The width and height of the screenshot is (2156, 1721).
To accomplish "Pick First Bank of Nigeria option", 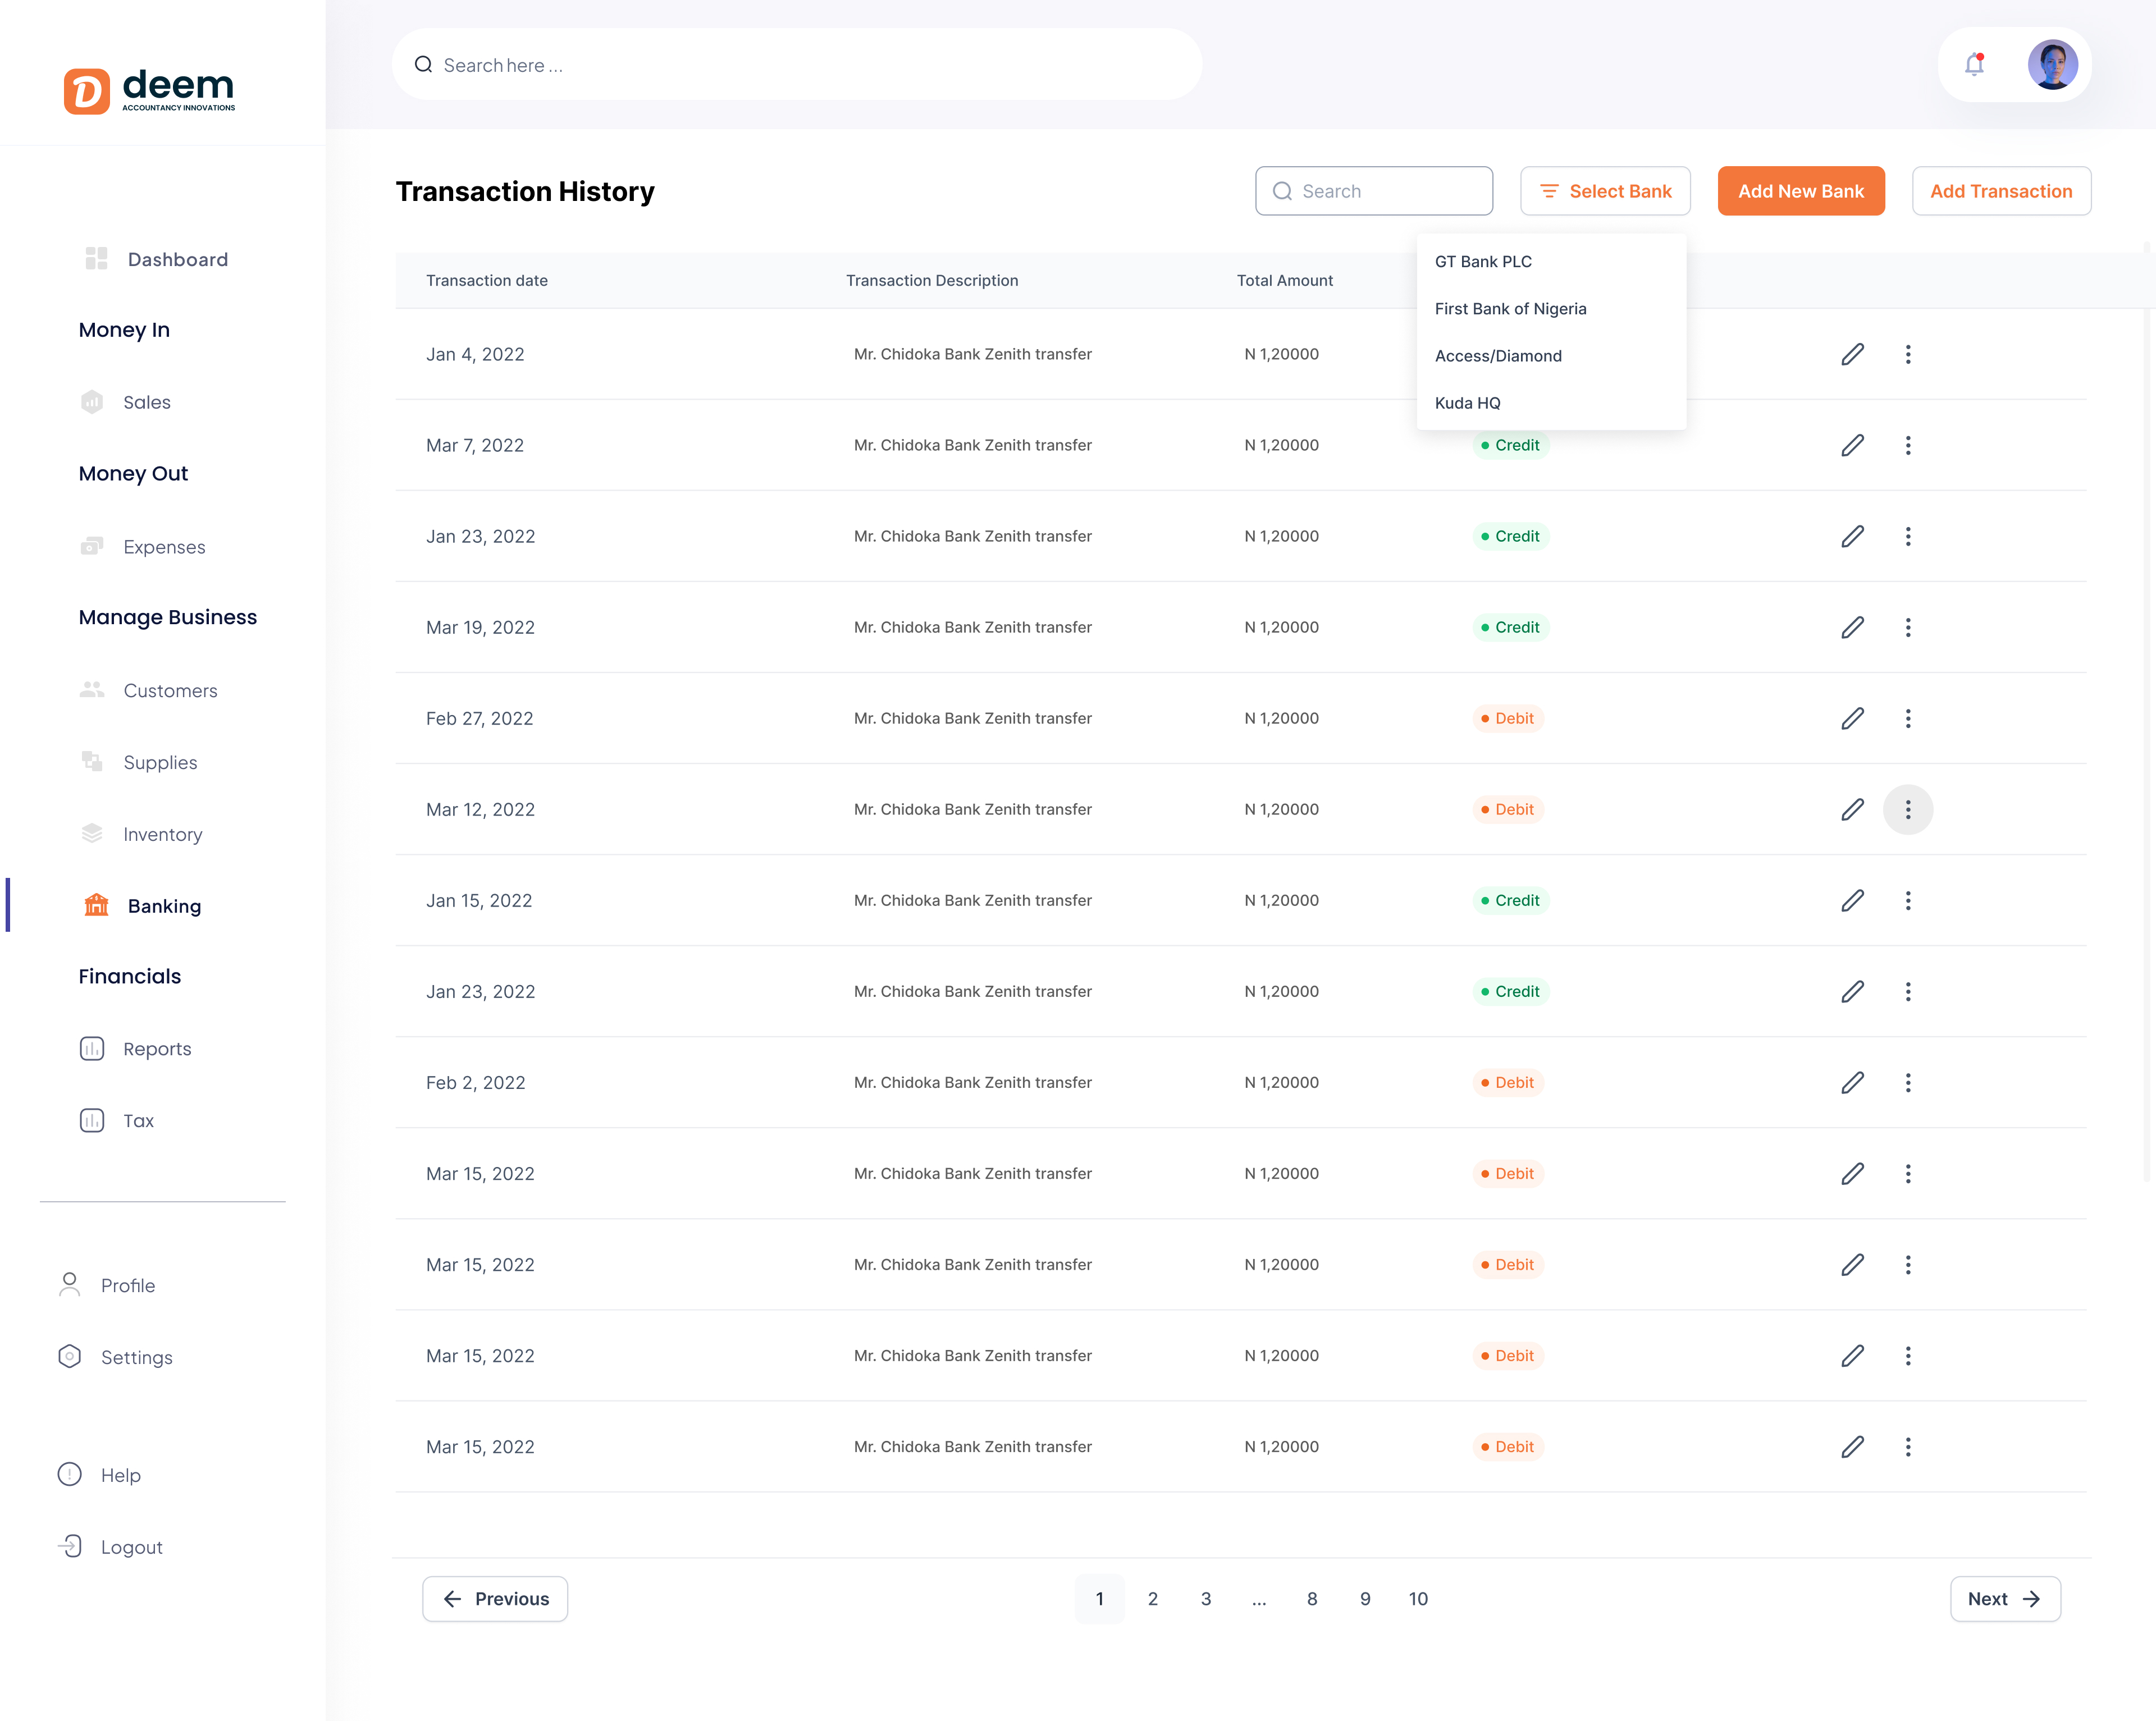I will [x=1510, y=308].
